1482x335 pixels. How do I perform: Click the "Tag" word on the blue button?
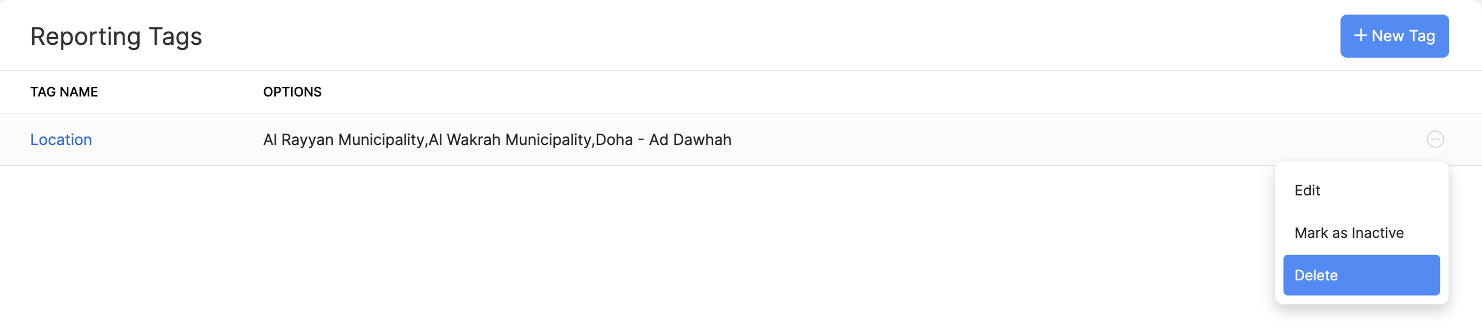1422,36
